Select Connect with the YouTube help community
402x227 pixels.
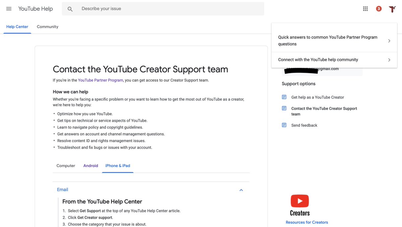(334, 60)
